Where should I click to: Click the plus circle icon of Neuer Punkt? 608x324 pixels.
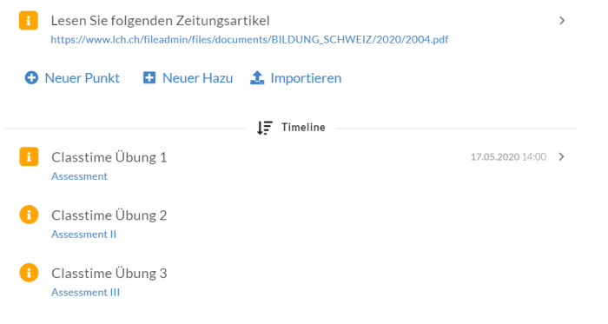(x=31, y=77)
